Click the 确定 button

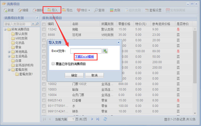pos(74,75)
